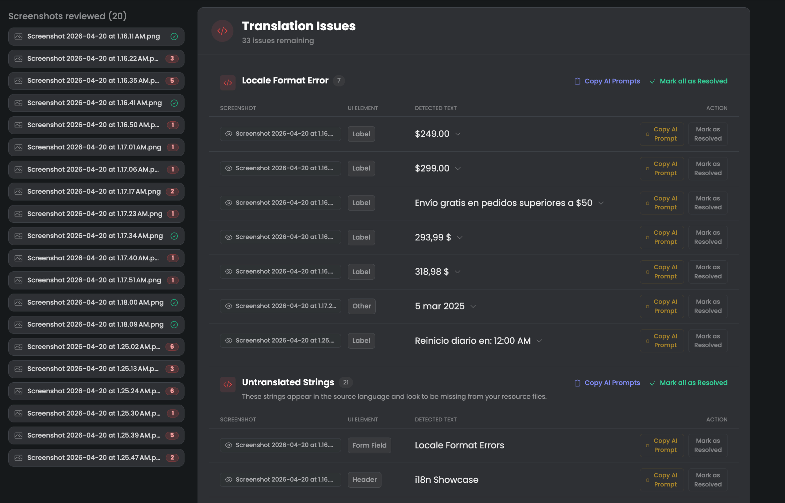Copy AI Prompt for the Reinicio diario row

[662, 341]
